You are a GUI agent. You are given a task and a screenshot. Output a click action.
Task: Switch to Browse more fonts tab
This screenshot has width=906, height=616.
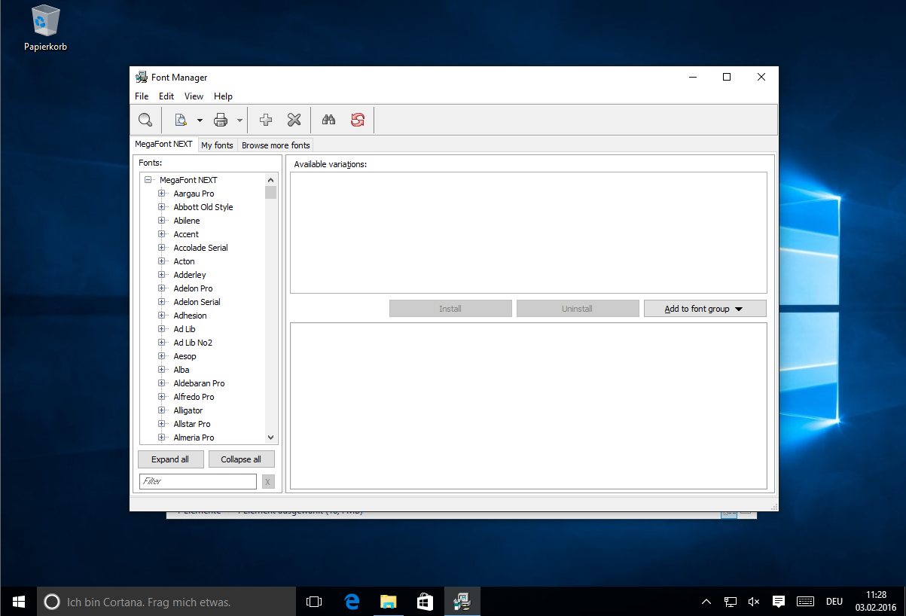coord(276,145)
